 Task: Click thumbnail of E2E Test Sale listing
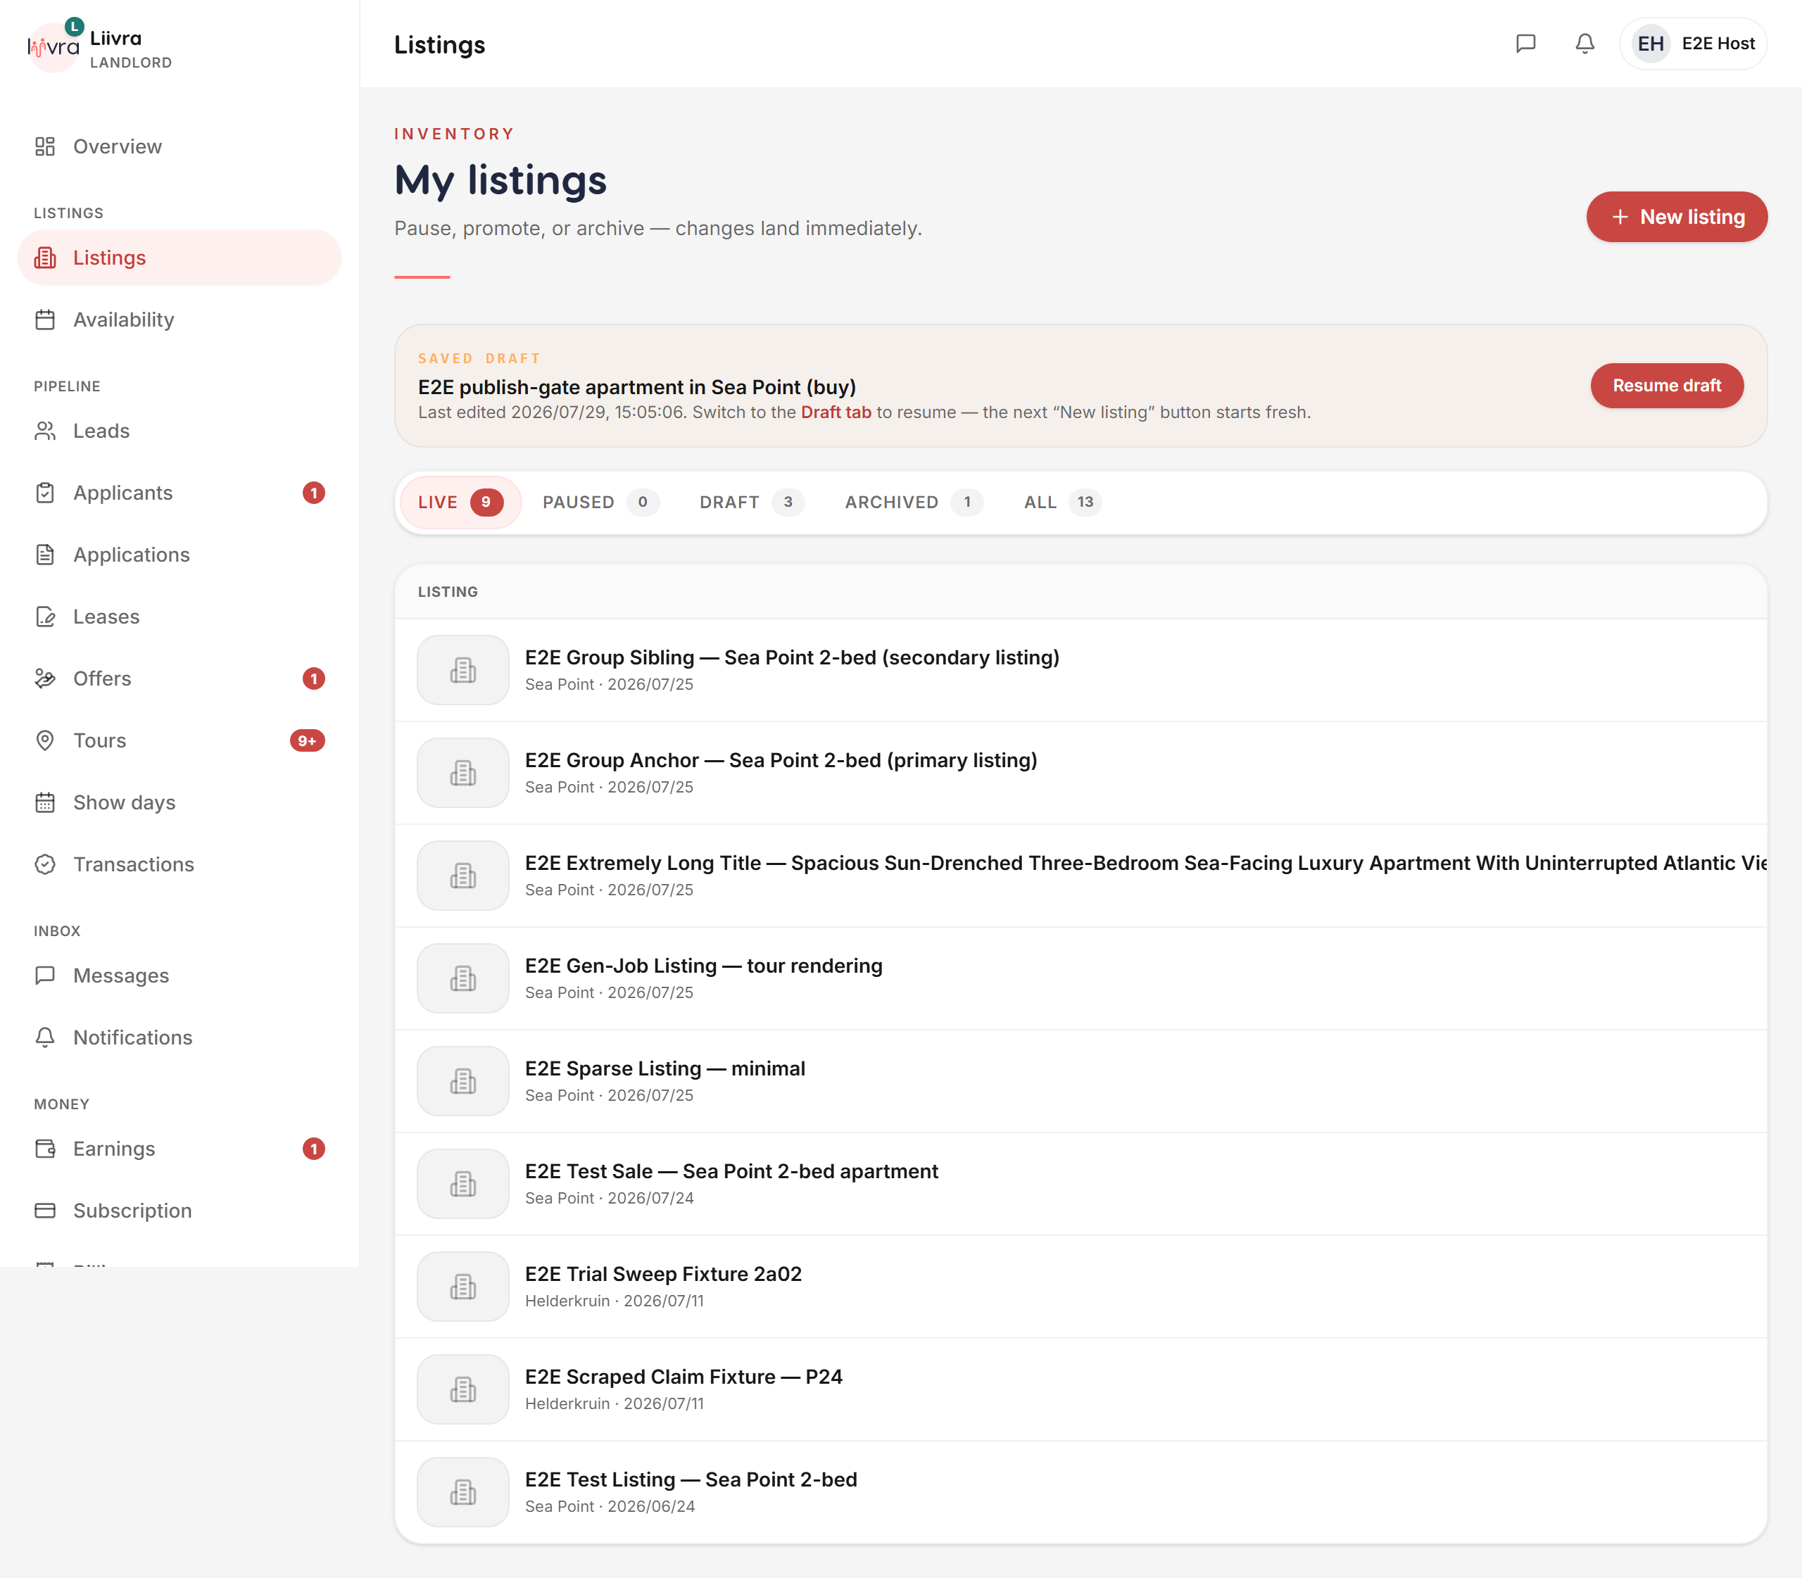pyautogui.click(x=463, y=1184)
